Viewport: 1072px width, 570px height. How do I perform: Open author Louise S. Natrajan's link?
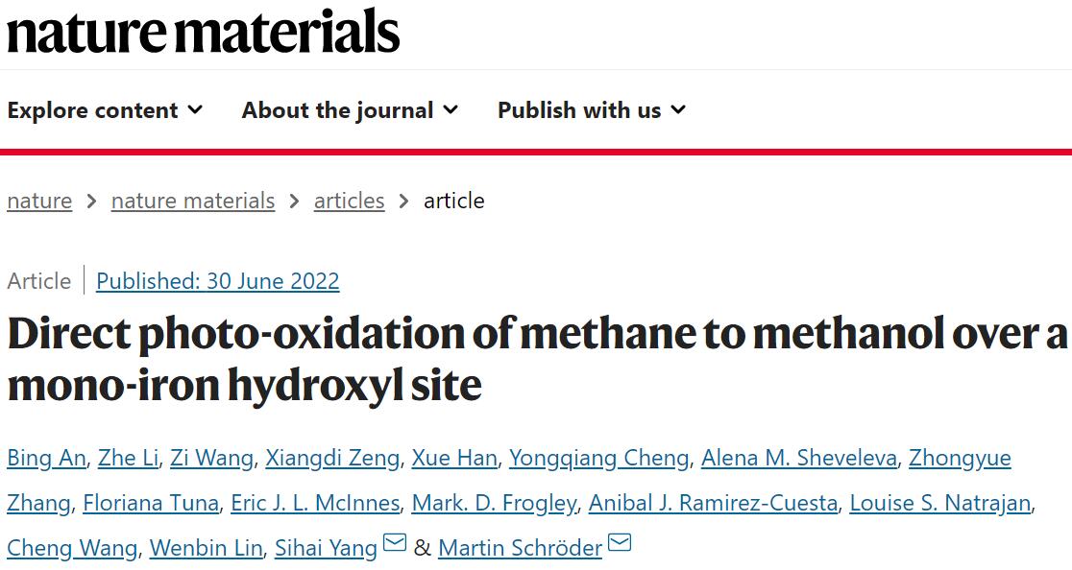point(940,503)
